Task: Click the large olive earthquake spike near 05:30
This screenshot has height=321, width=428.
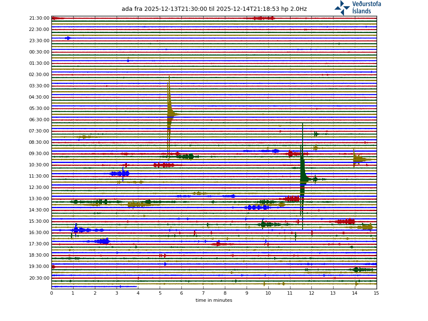Action: [x=170, y=114]
